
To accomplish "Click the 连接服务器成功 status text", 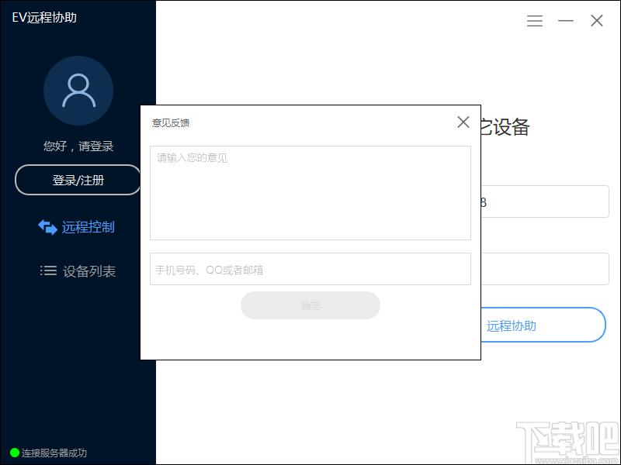I will (54, 453).
